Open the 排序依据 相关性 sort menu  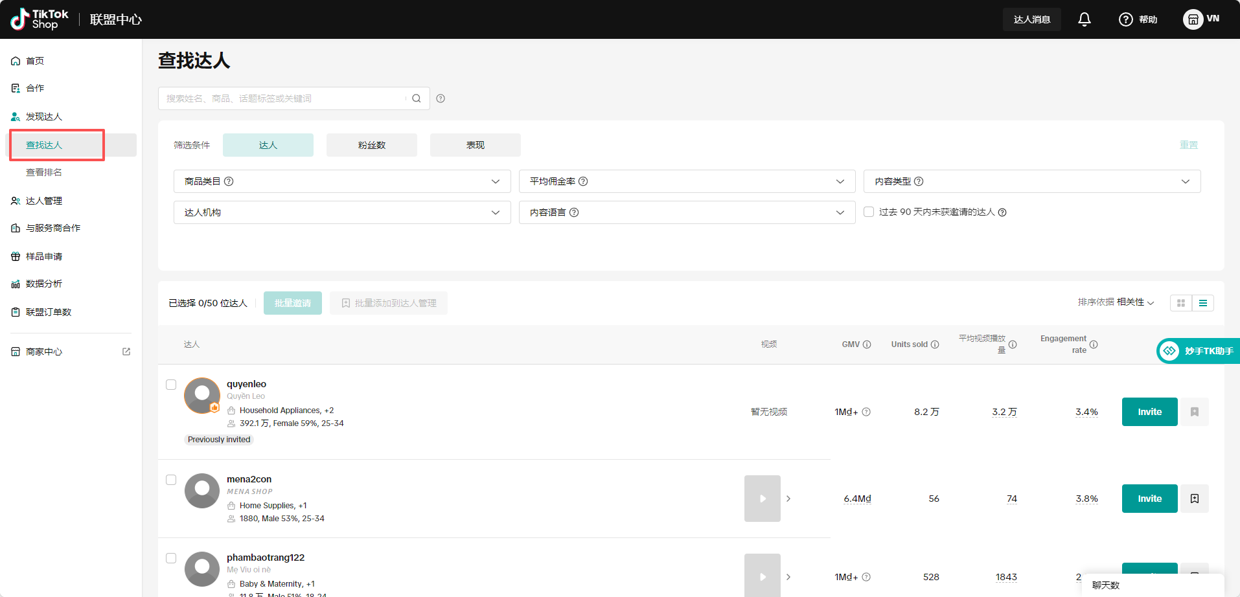[x=1116, y=302]
